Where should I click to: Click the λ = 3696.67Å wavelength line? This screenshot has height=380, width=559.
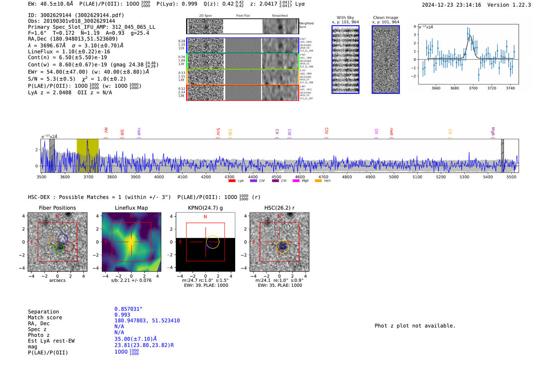click(75, 45)
